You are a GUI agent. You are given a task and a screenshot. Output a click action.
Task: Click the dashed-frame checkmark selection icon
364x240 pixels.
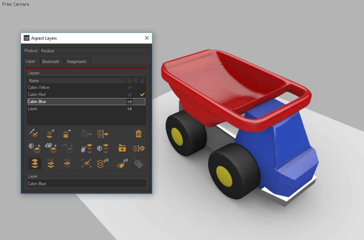[x=86, y=163]
